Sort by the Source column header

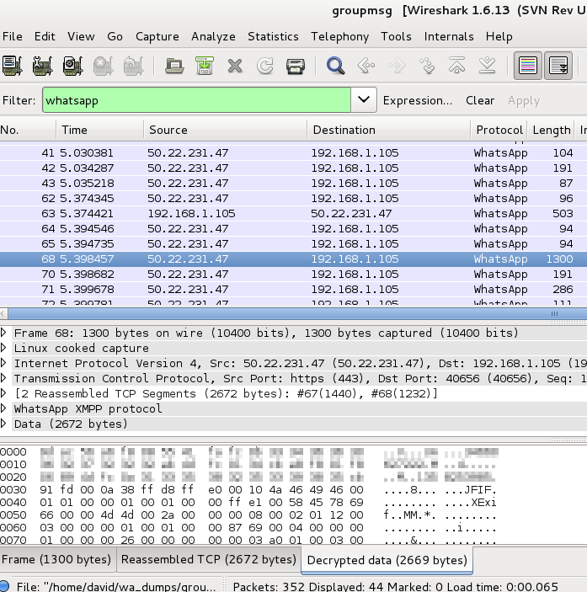tap(226, 130)
